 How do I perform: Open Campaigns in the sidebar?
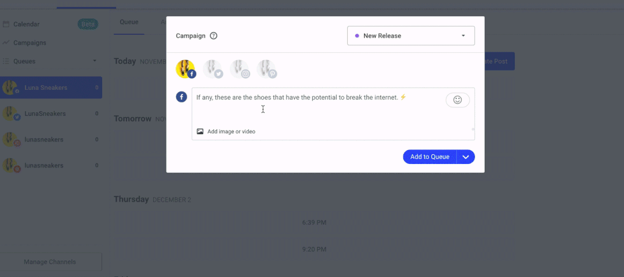(x=30, y=42)
